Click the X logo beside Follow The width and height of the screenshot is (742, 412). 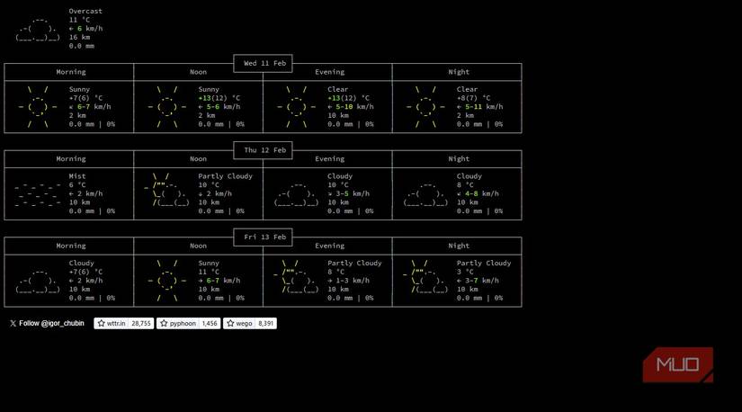click(13, 324)
